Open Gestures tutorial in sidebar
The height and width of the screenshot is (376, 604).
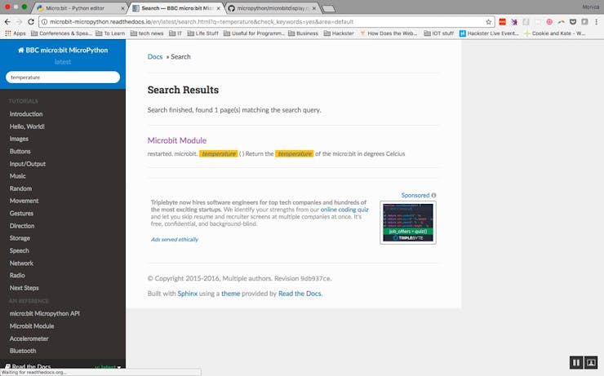click(21, 213)
